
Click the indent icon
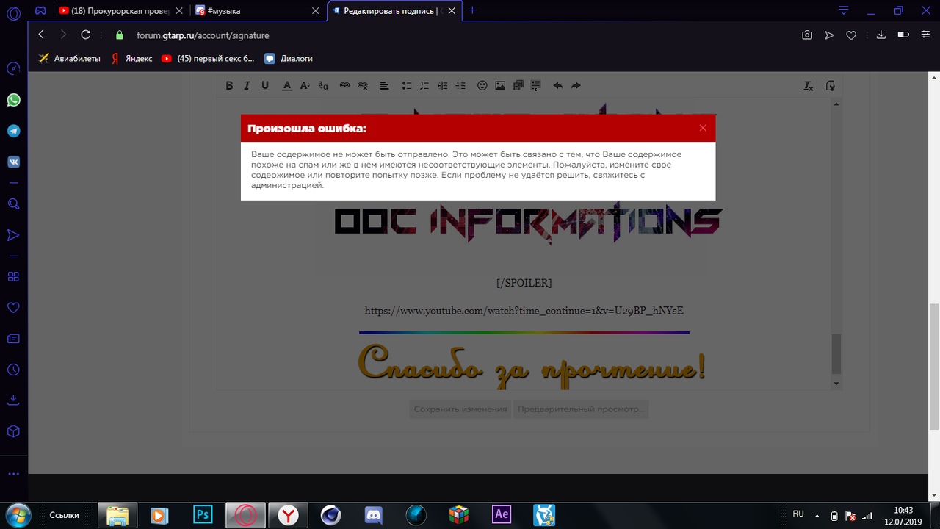pos(460,86)
